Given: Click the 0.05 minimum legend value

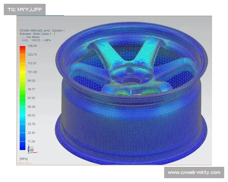Looking at the screenshot, I should point(33,150).
